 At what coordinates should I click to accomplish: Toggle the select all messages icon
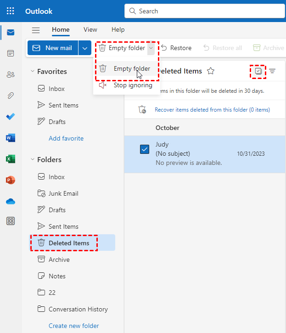(x=258, y=71)
